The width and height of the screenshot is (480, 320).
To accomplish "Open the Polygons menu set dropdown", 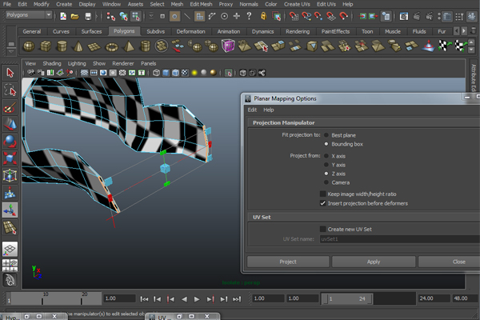I will (x=29, y=14).
